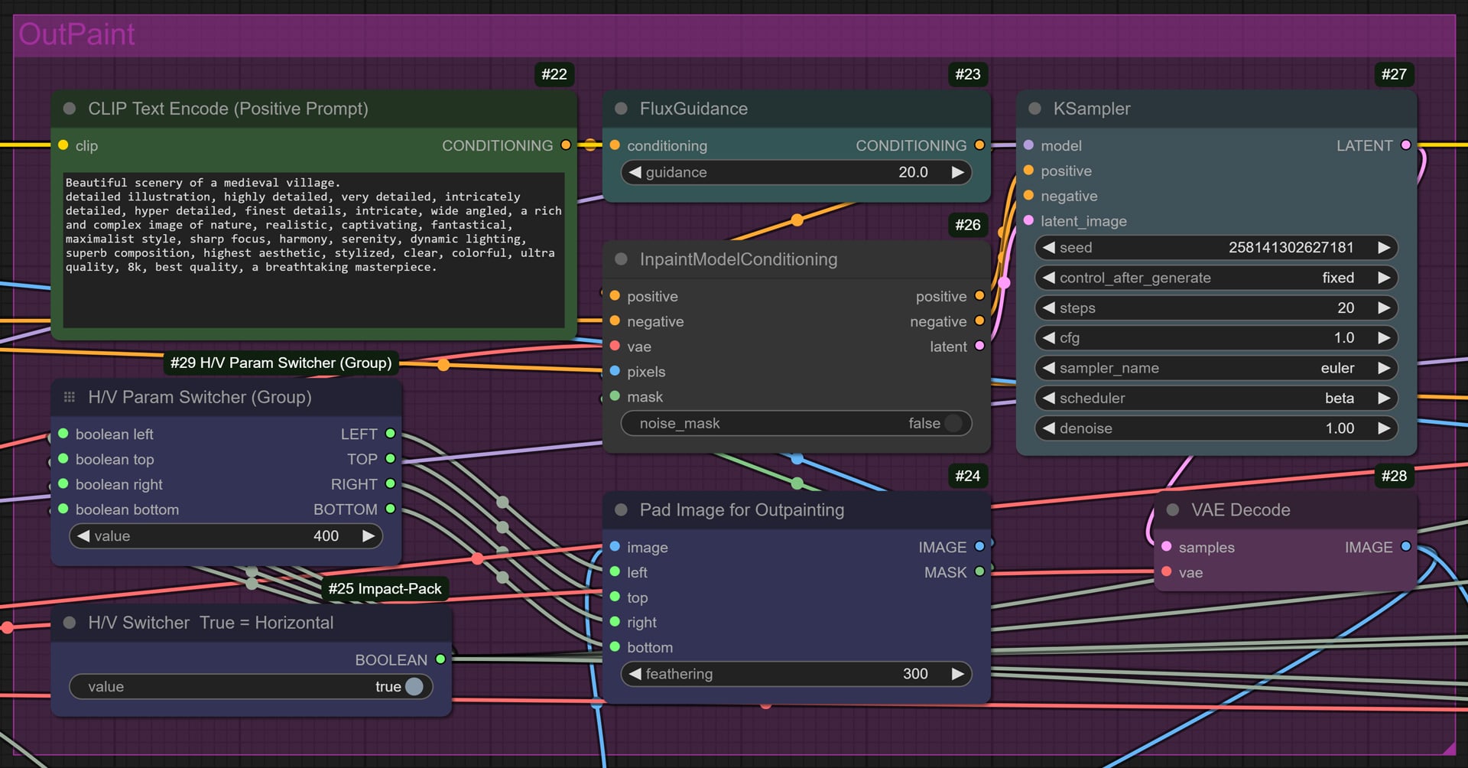Viewport: 1468px width, 768px height.
Task: Decrease H/V Param value 400 arrow
Action: [83, 535]
